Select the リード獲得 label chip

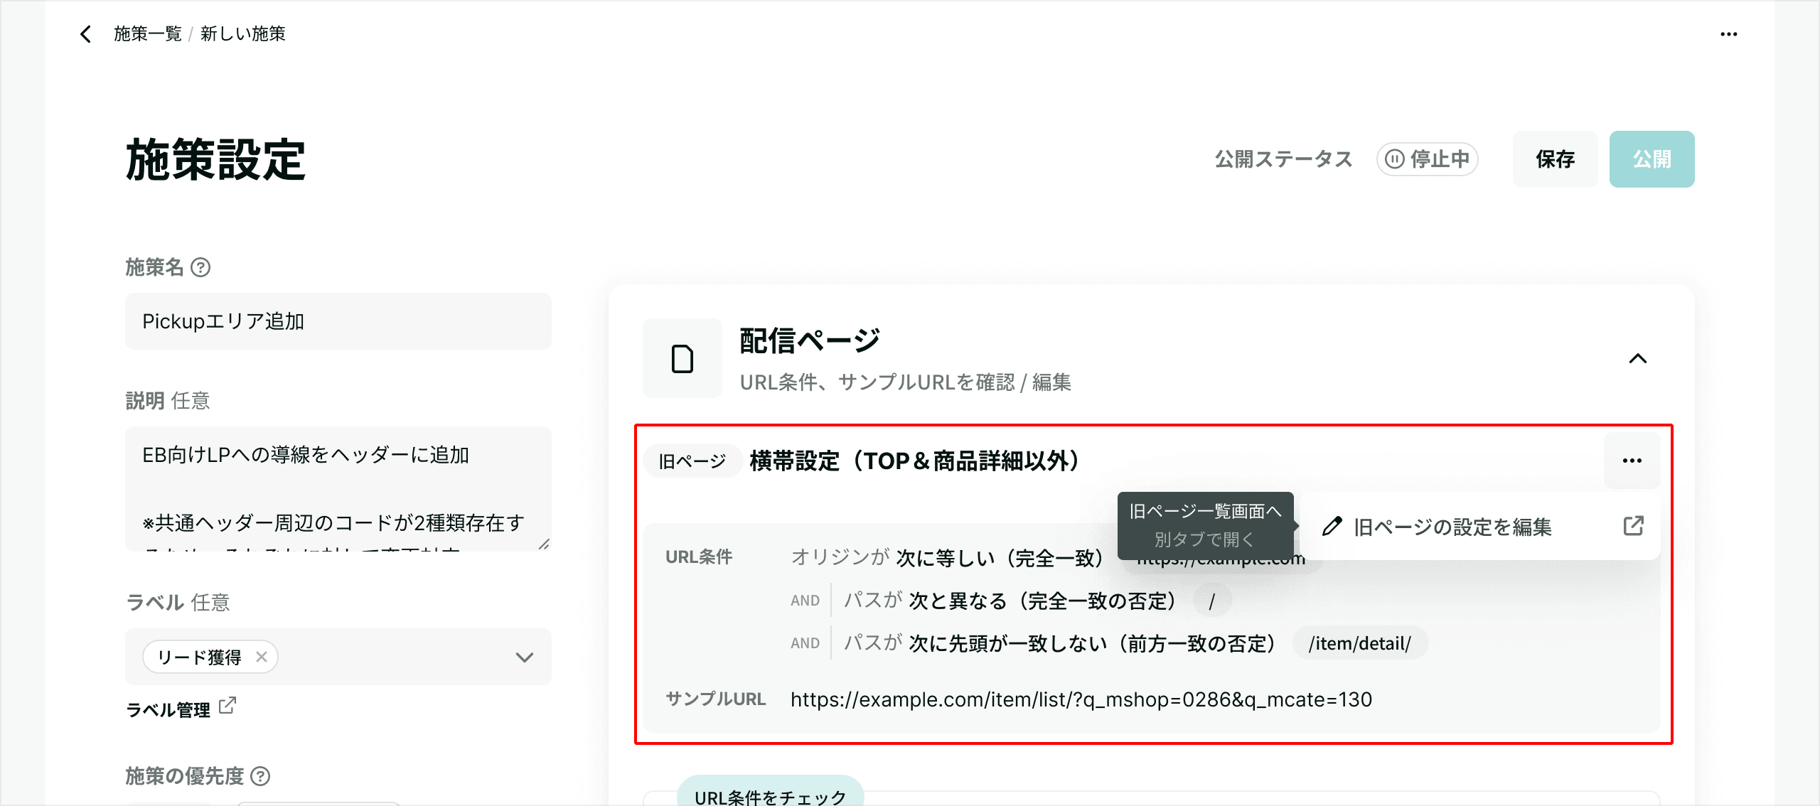[x=210, y=657]
